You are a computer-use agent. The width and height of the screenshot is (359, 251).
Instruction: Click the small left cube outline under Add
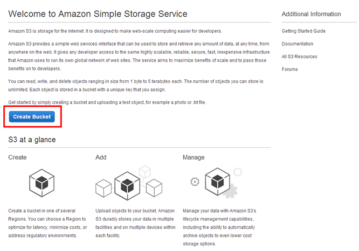click(x=103, y=188)
